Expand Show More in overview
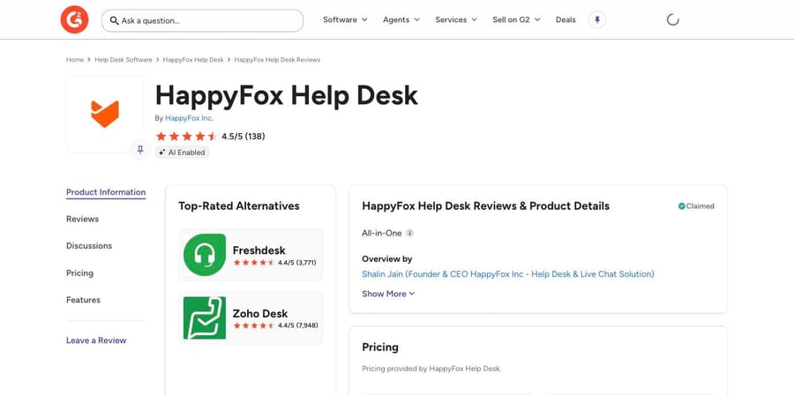The width and height of the screenshot is (794, 395). tap(388, 294)
